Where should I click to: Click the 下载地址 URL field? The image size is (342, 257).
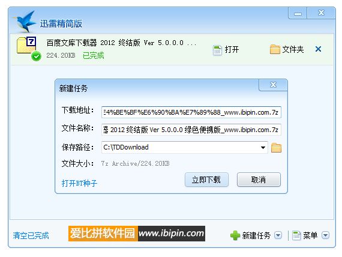191,112
